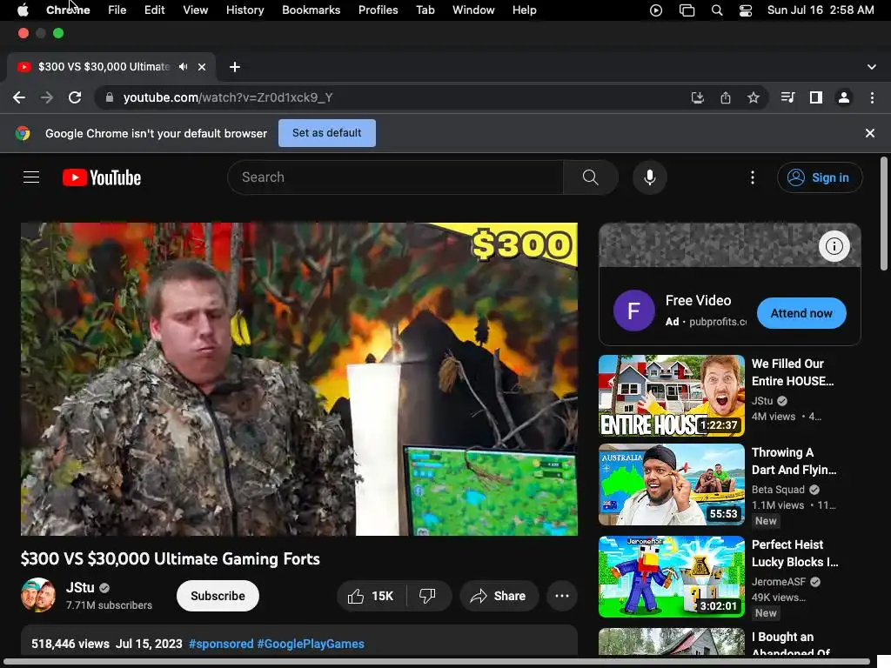Viewport: 891px width, 668px height.
Task: Click the YouTube search magnifier button
Action: coord(591,177)
